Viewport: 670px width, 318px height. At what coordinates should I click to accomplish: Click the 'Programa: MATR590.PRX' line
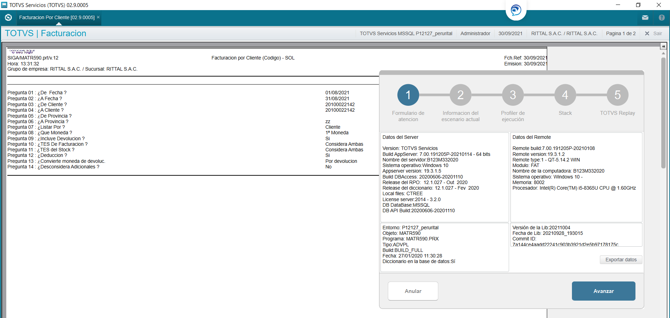410,239
